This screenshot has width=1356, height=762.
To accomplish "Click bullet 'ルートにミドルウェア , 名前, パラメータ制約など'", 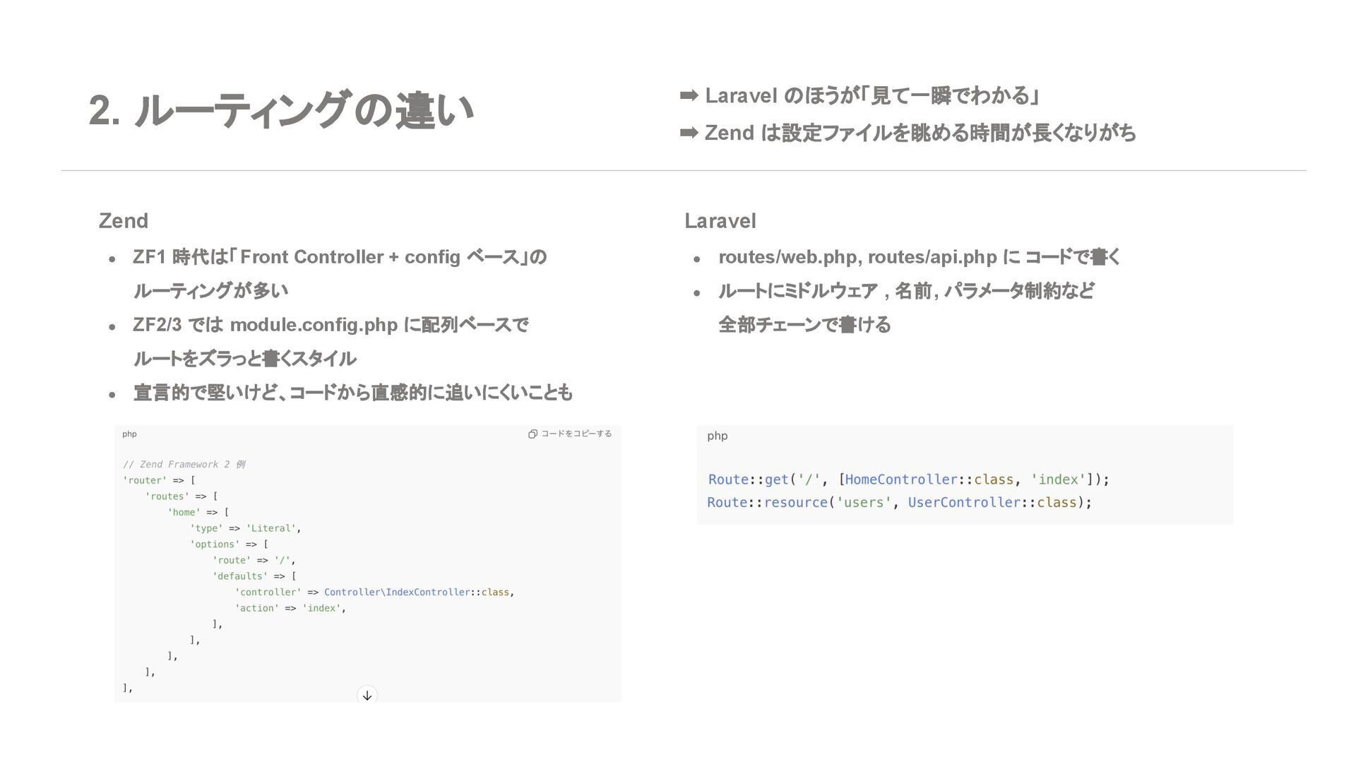I will (x=906, y=291).
